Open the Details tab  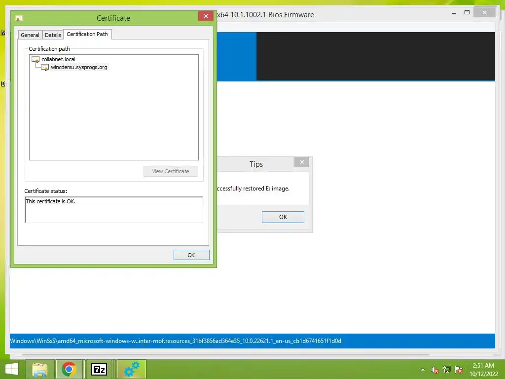coord(53,35)
